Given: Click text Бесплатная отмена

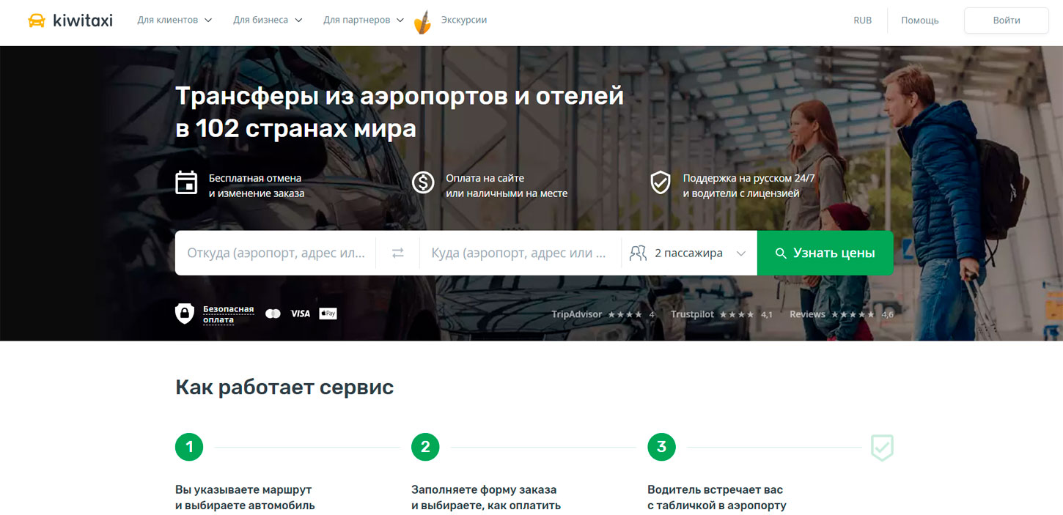Looking at the screenshot, I should [x=255, y=178].
